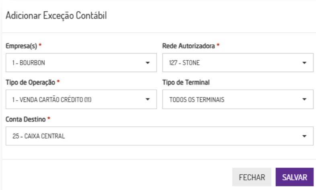Click the Tipo de Terminal dropdown arrow
316x190 pixels.
tap(304, 99)
